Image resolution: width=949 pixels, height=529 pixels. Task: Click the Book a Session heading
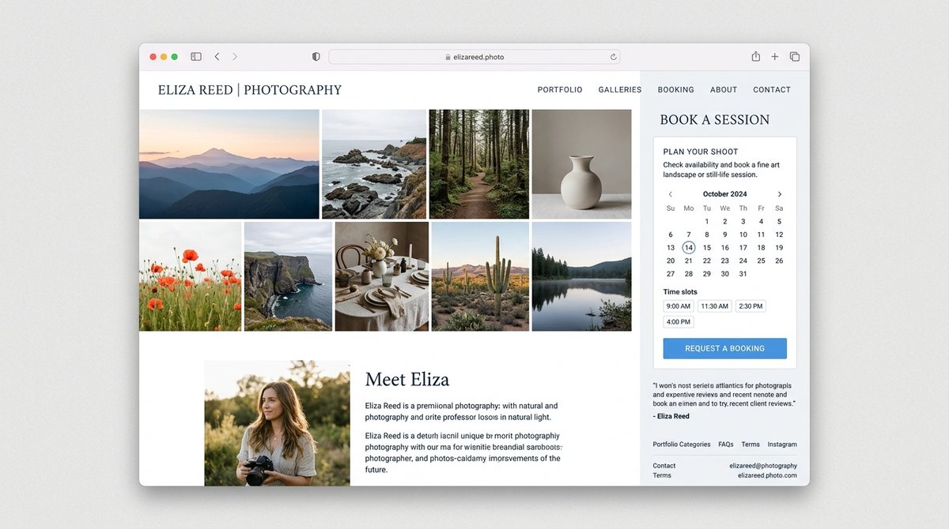pos(715,120)
